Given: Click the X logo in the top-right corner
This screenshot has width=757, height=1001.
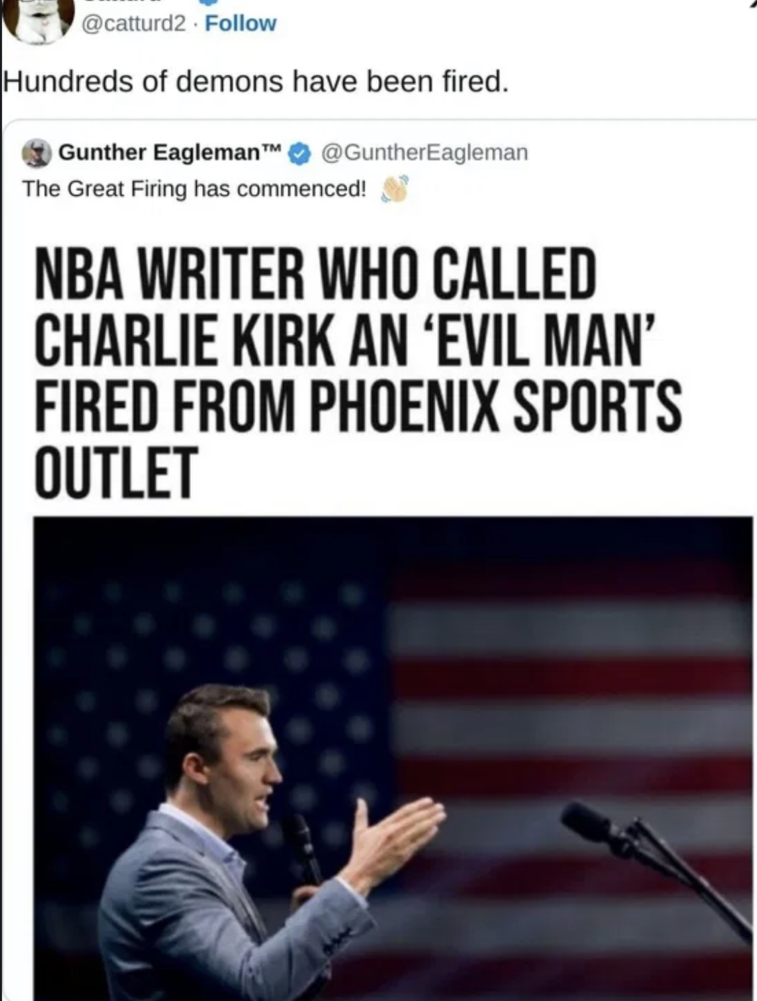Looking at the screenshot, I should [752, 3].
